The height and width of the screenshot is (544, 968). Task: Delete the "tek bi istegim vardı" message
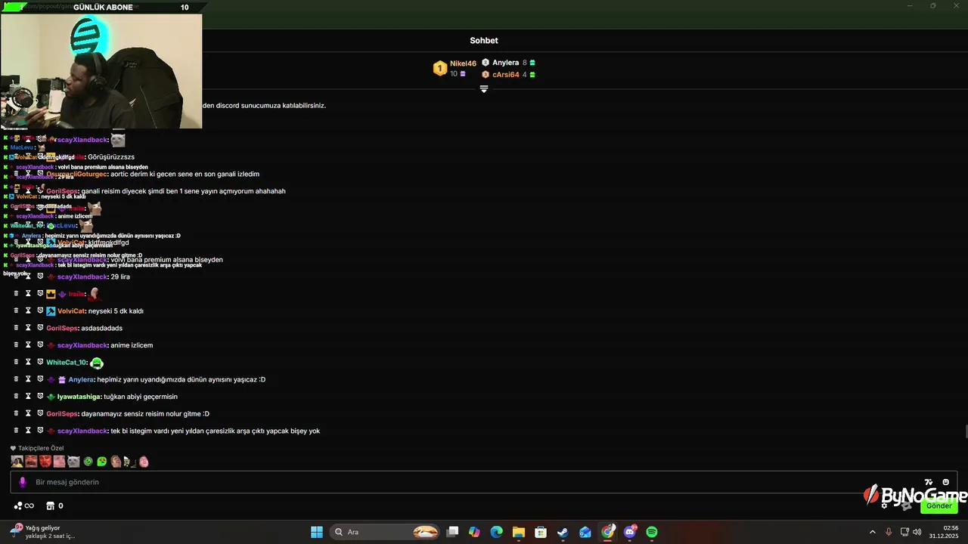[16, 431]
